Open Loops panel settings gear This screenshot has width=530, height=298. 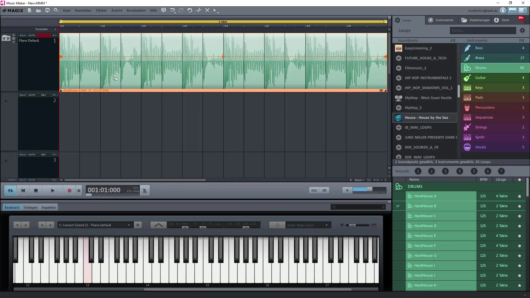tap(522, 31)
